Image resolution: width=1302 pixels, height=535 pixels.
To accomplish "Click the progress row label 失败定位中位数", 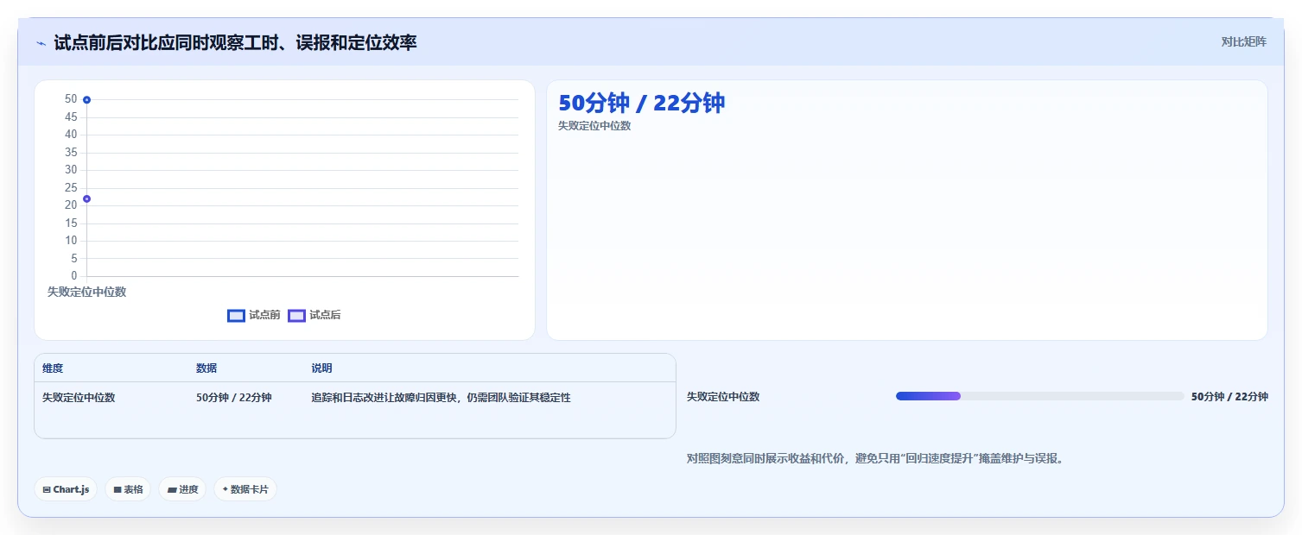I will pyautogui.click(x=723, y=397).
